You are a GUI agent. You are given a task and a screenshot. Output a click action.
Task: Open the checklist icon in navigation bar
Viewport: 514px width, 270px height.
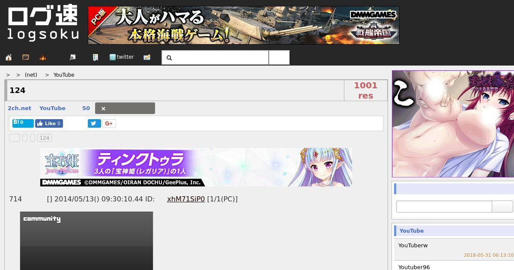(x=96, y=57)
